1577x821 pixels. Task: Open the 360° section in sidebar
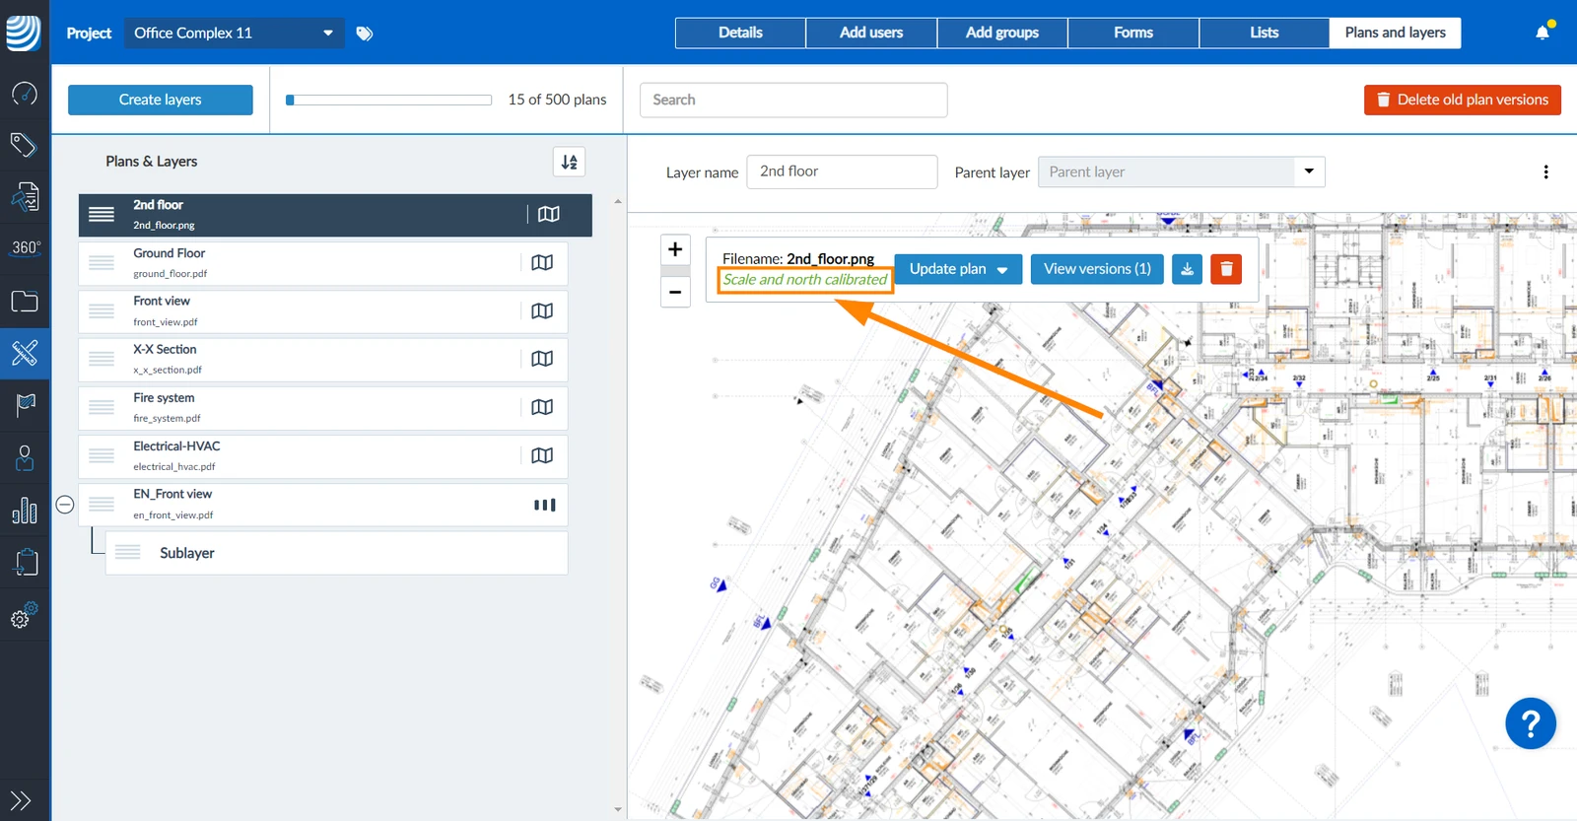[25, 247]
